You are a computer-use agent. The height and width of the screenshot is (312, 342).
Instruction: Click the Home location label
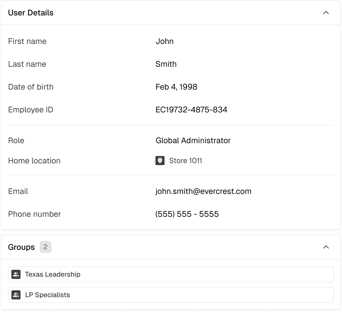pos(34,161)
